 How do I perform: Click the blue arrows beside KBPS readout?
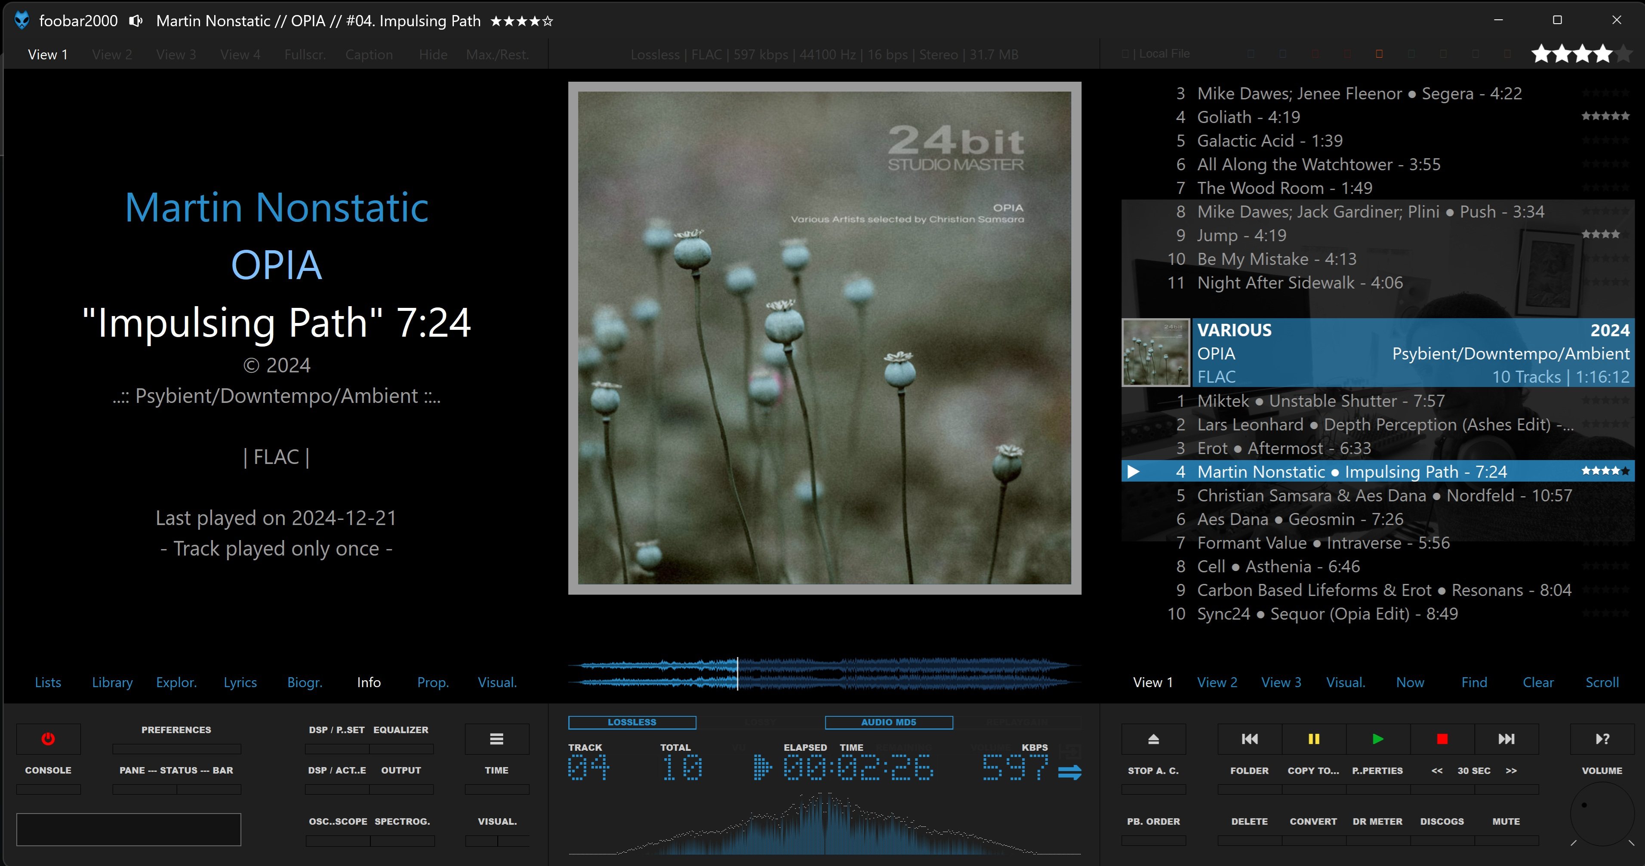click(1069, 772)
